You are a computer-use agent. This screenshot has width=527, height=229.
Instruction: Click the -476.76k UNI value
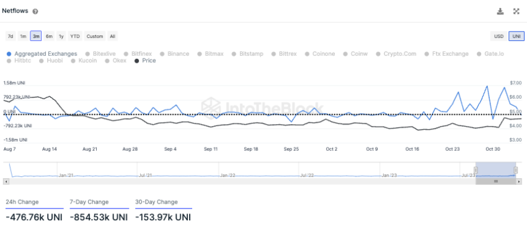(34, 217)
